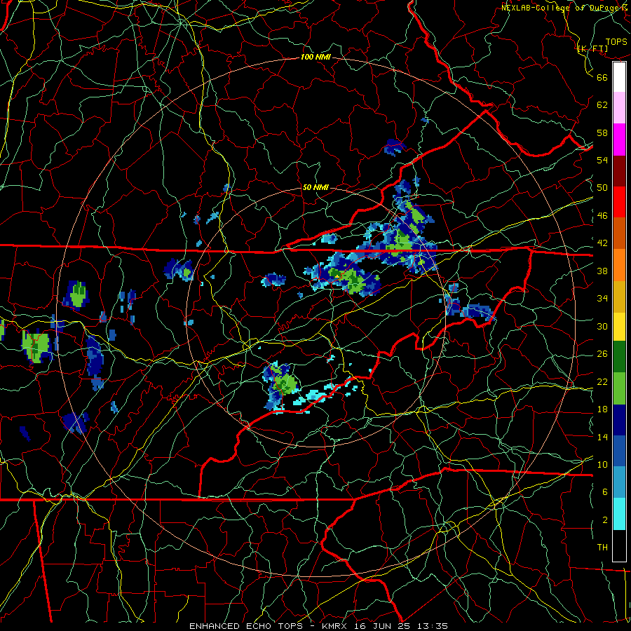
Task: Select the dark red (maroon) legend swatch
Action: [619, 171]
